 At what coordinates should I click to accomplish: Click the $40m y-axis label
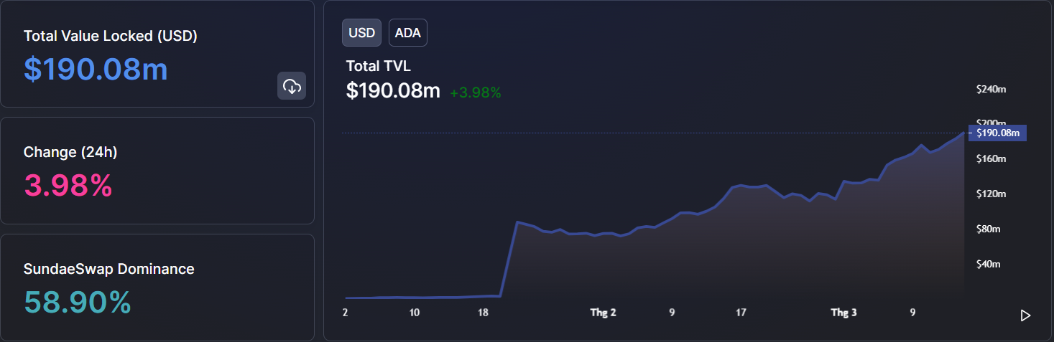[x=988, y=264]
